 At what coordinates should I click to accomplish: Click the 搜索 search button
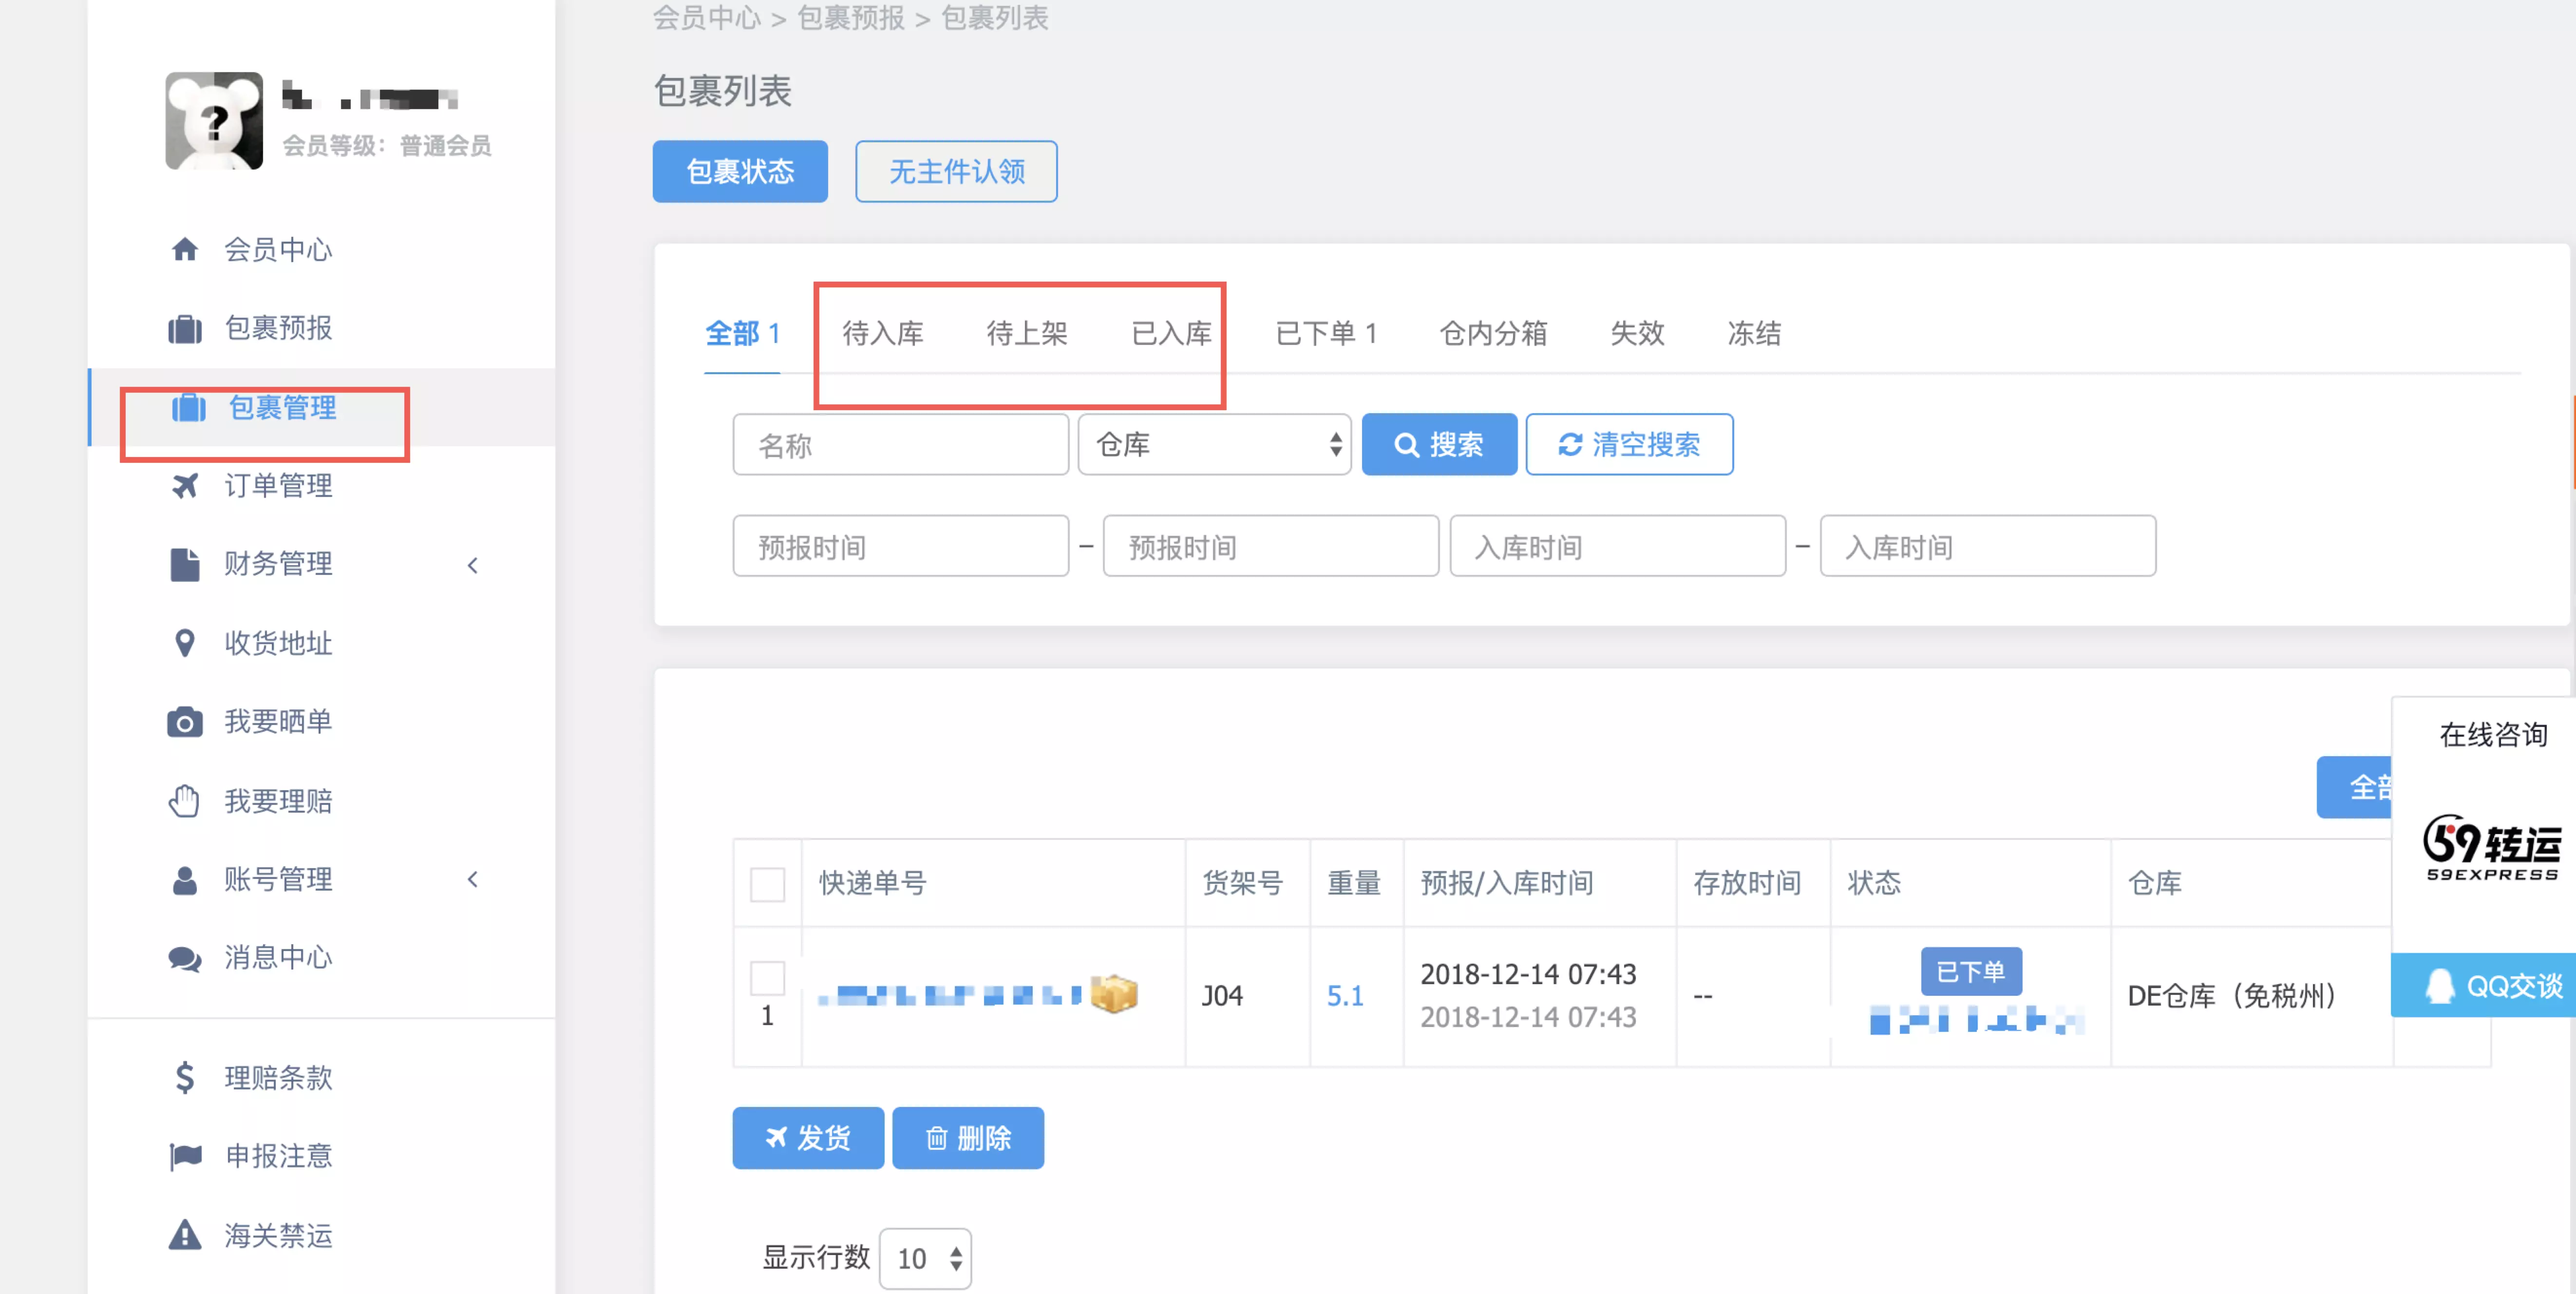click(x=1439, y=445)
